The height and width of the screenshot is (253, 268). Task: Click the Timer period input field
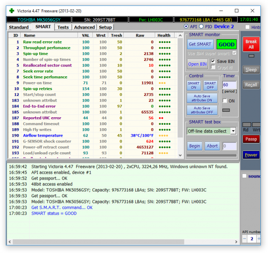tap(229, 85)
